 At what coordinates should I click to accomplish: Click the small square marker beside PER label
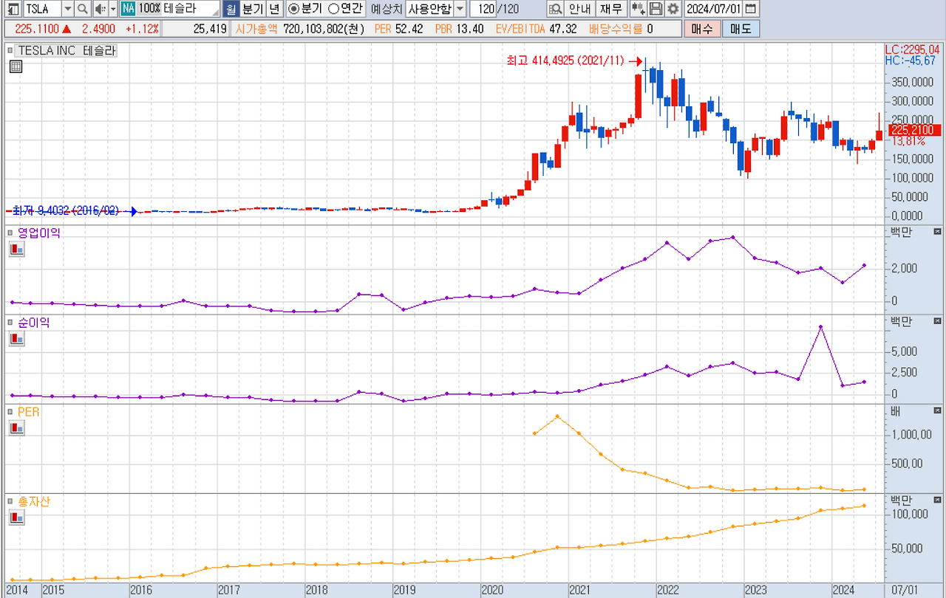click(x=10, y=411)
